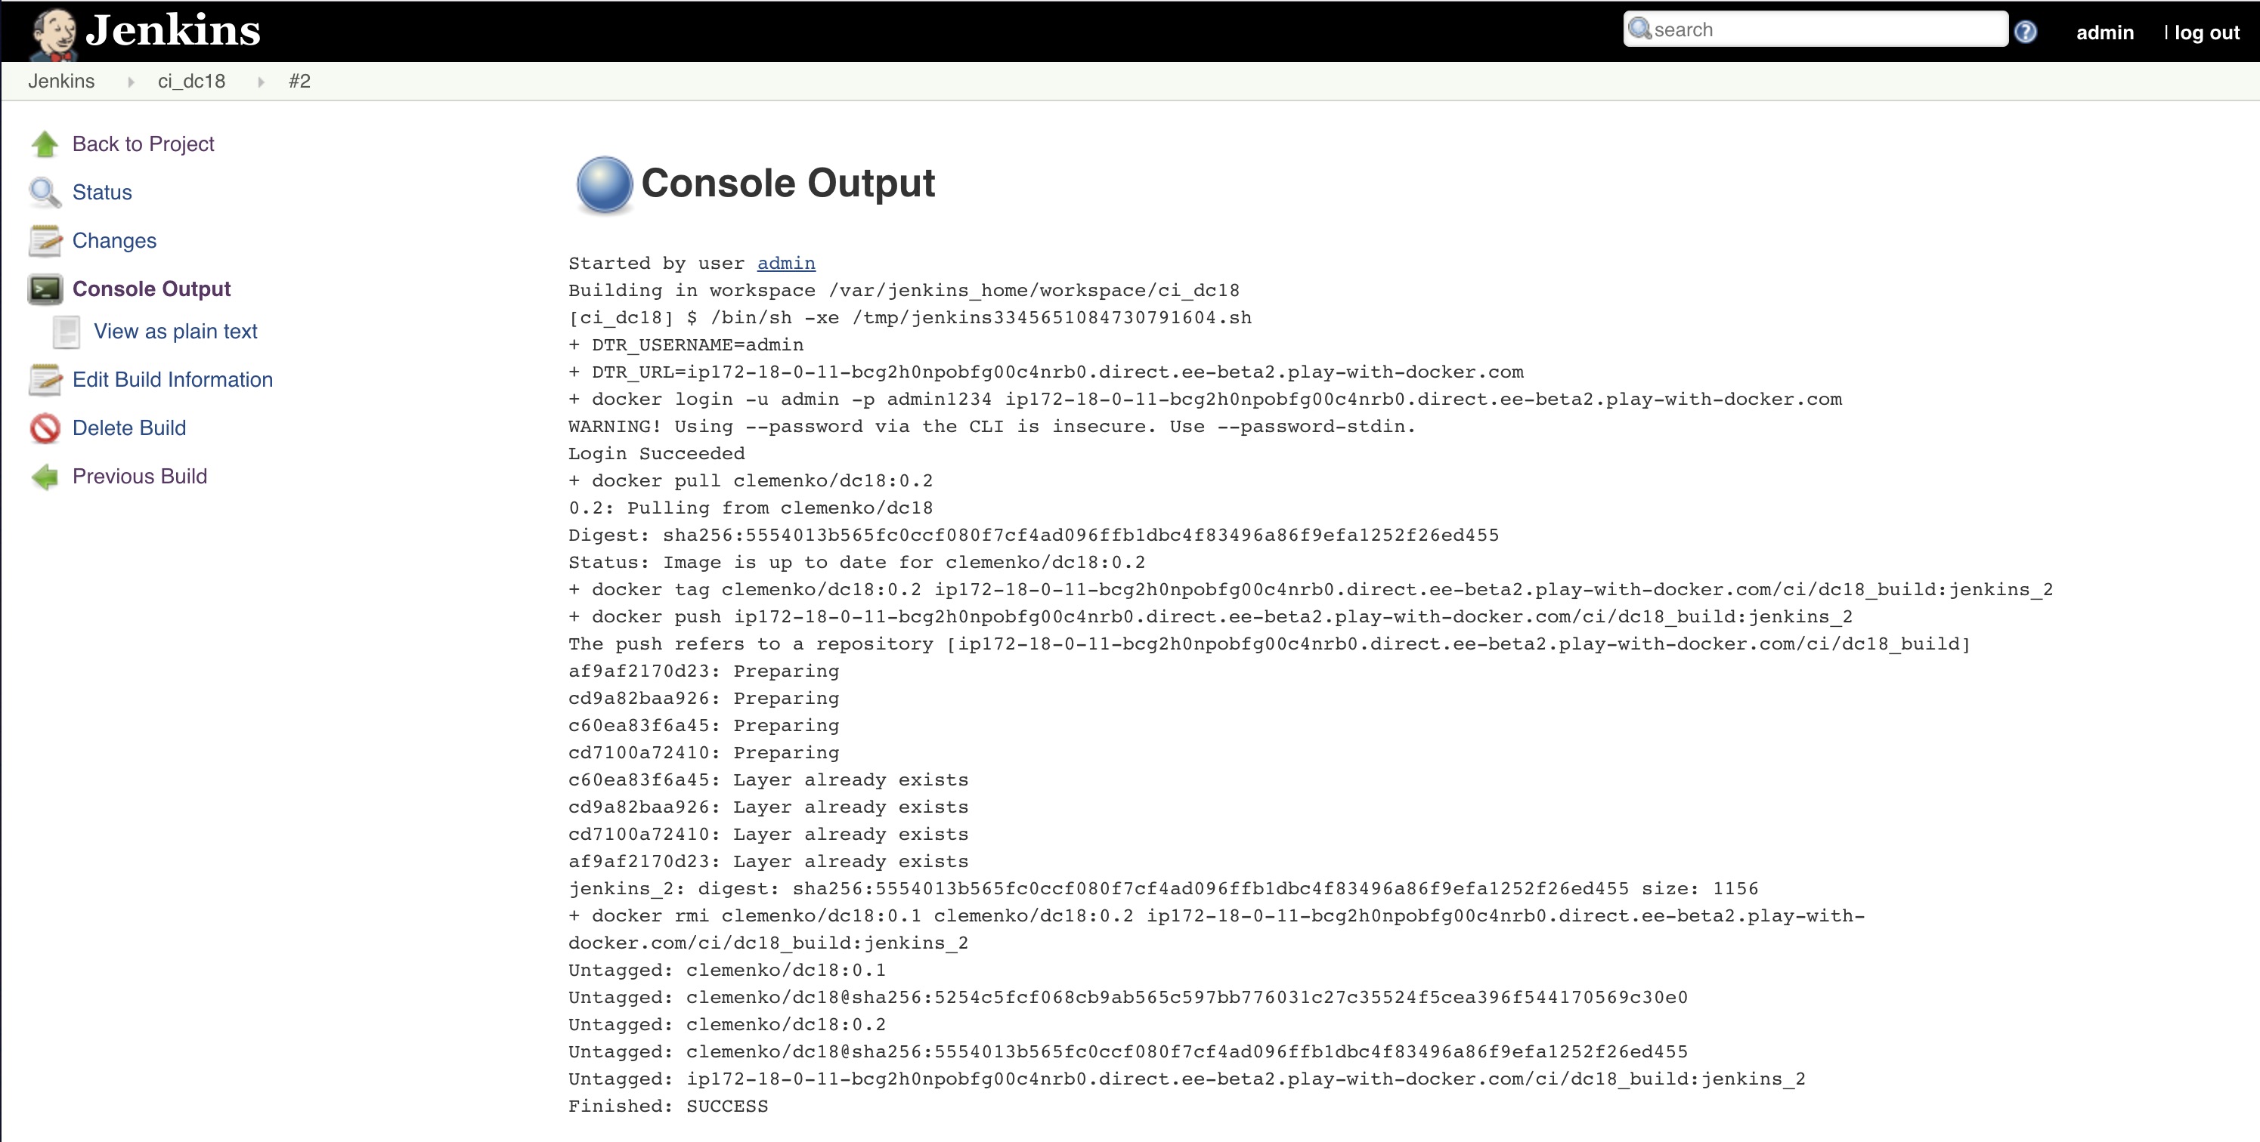Image resolution: width=2260 pixels, height=1142 pixels.
Task: Select the Changes menu item
Action: pos(113,239)
